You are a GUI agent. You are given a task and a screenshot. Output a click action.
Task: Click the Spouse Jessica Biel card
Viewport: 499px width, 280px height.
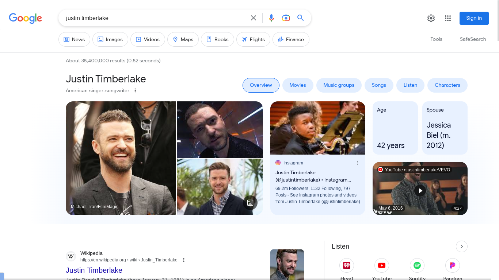coord(445,128)
